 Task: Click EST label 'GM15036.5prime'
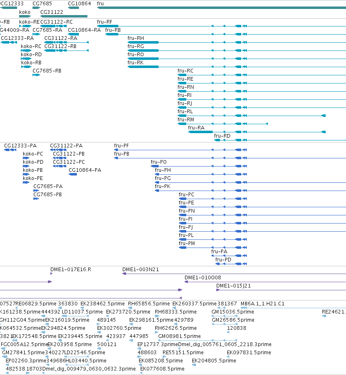[233, 312]
